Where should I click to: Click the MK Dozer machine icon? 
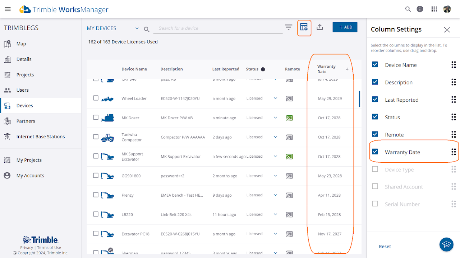(107, 118)
